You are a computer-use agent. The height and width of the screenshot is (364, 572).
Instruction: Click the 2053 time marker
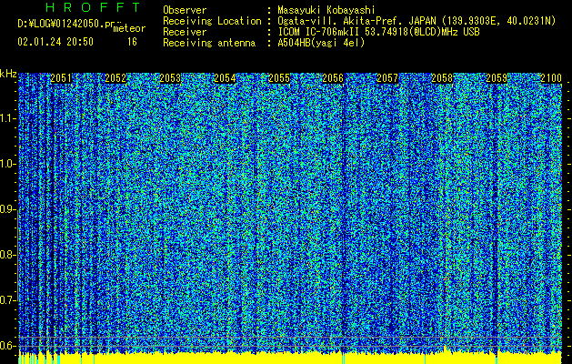[170, 78]
